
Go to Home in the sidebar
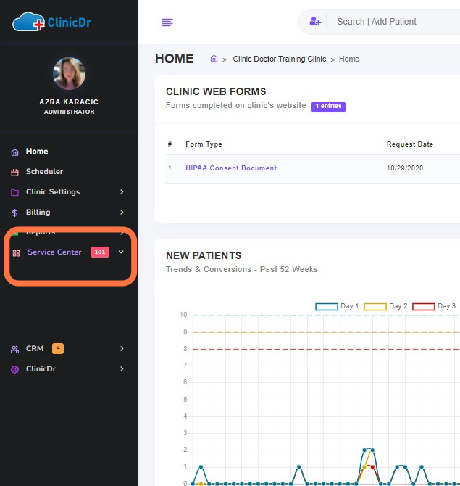pyautogui.click(x=37, y=152)
